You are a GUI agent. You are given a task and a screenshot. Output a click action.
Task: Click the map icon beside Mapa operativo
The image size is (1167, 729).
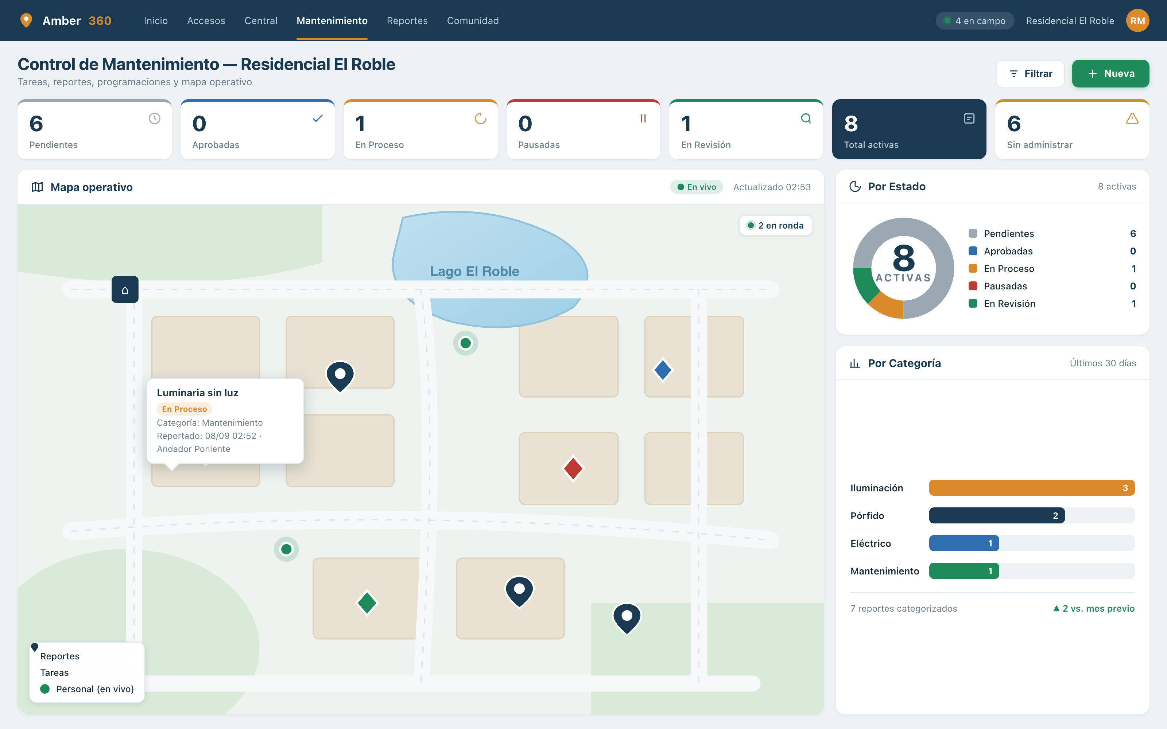coord(37,187)
